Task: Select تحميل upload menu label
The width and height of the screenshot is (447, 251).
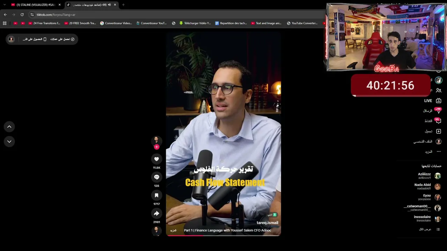Action: point(428,131)
